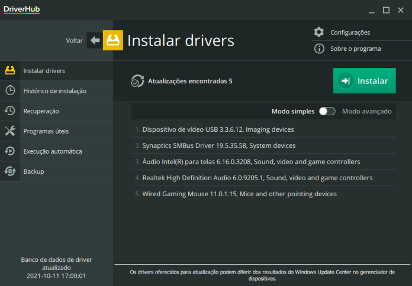Open Execução automática menu item
Image resolution: width=412 pixels, height=286 pixels.
coord(56,151)
